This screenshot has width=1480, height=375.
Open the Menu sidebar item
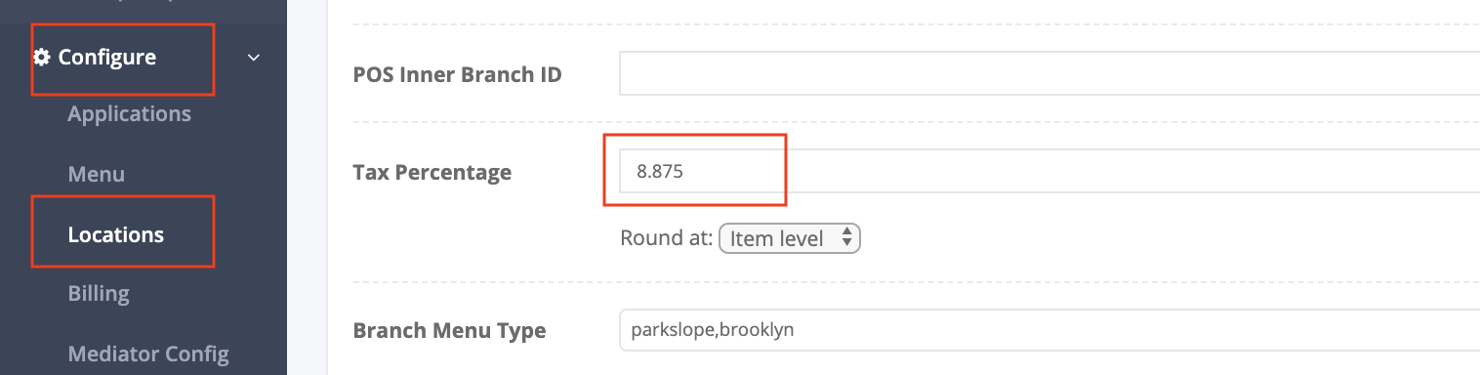tap(97, 175)
